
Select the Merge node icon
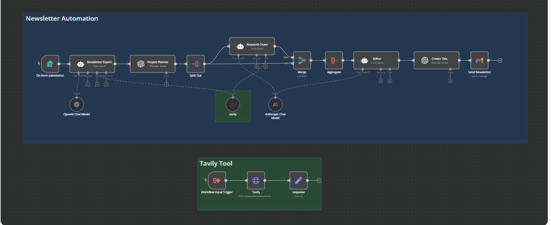302,60
